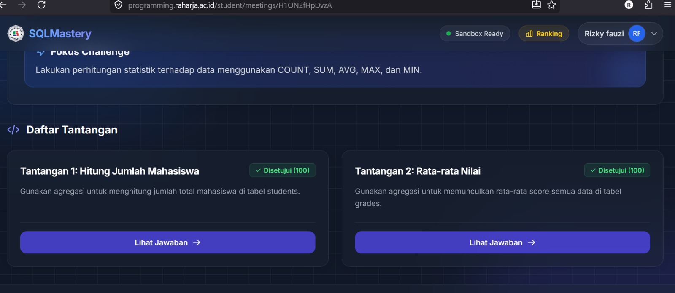The image size is (675, 293).
Task: Click the code brackets icon beside Daftar Tantangan
Action: [13, 130]
